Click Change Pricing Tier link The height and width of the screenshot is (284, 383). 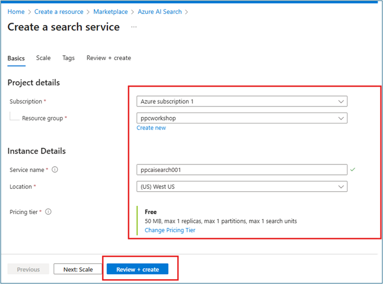[x=170, y=230]
